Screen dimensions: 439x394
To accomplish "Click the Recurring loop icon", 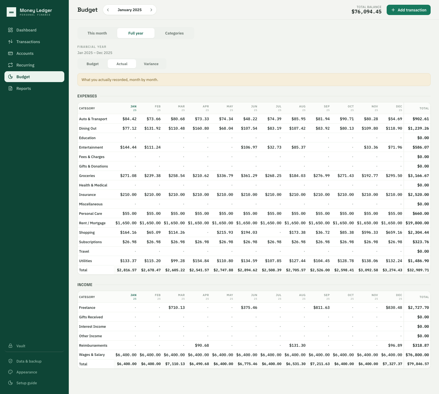I will click(10, 65).
